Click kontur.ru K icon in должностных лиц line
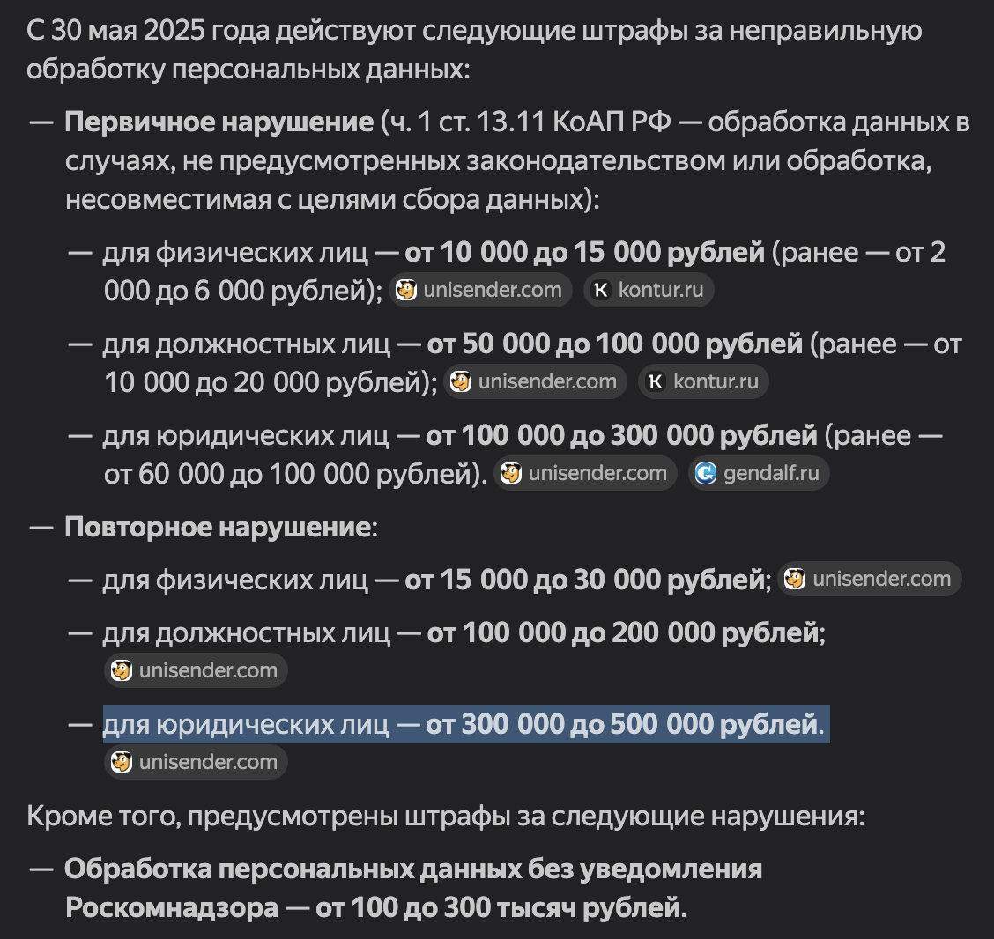The image size is (994, 939). pyautogui.click(x=656, y=381)
